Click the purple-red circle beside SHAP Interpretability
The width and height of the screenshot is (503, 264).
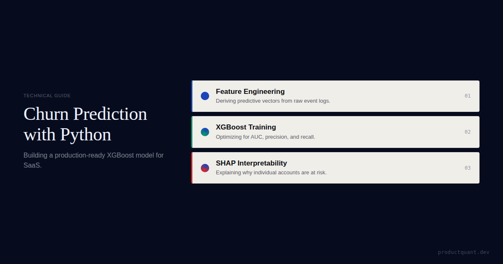[205, 168]
